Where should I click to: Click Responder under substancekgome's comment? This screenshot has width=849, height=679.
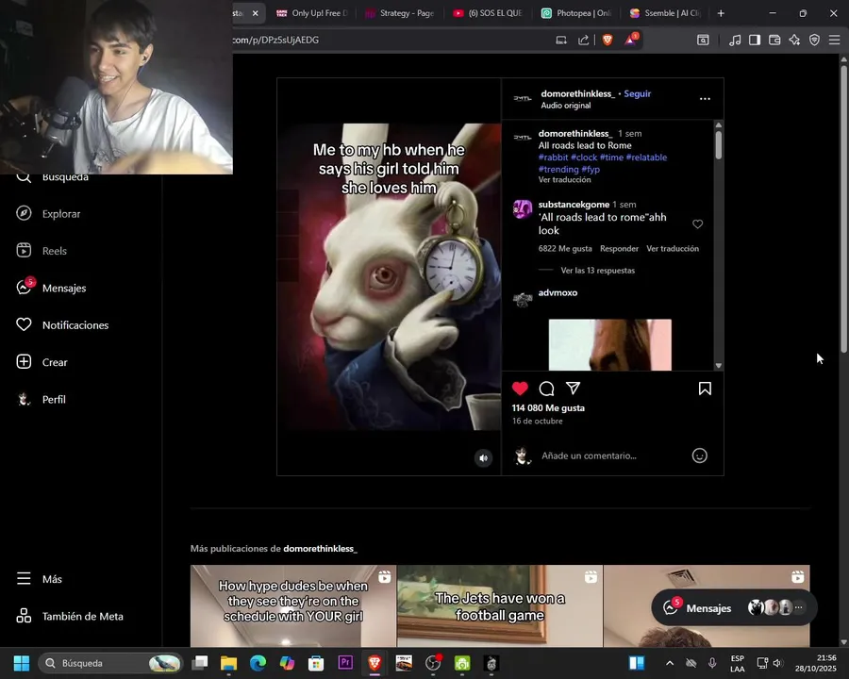tap(619, 249)
